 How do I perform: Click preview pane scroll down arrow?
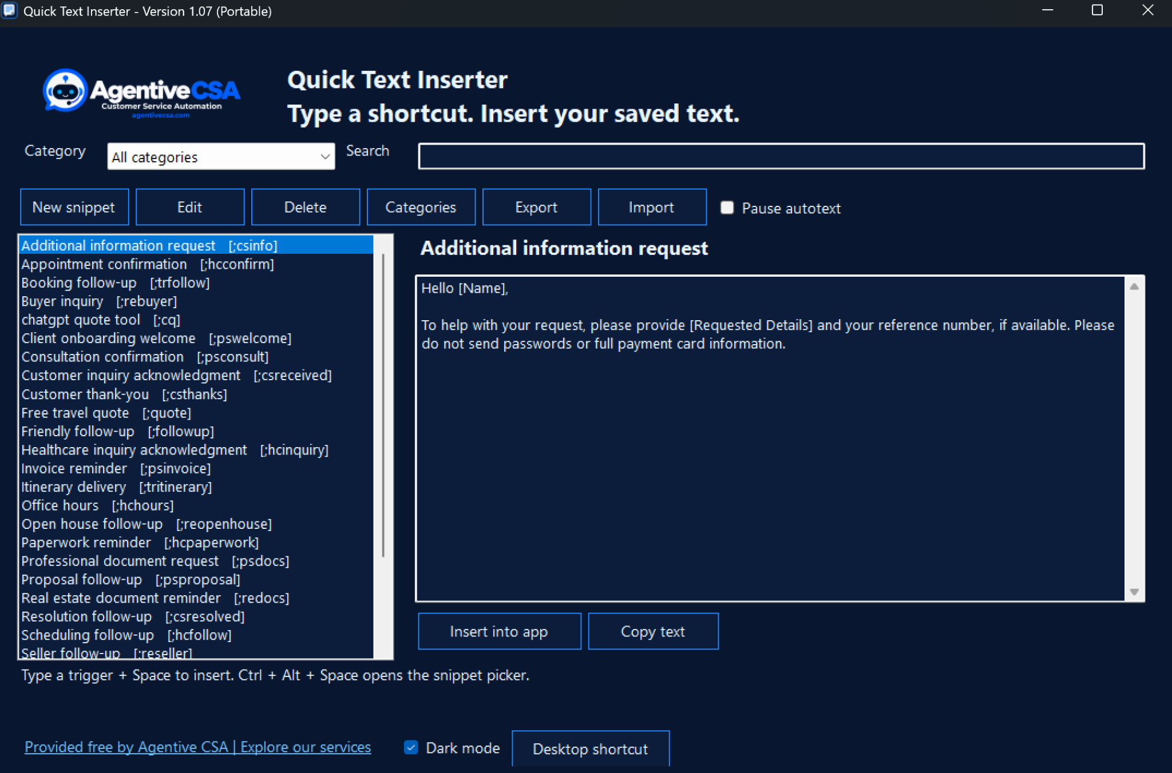[1134, 591]
